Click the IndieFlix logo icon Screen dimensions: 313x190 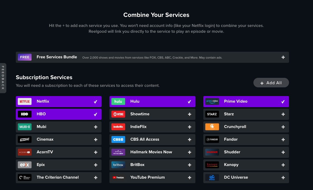point(118,127)
